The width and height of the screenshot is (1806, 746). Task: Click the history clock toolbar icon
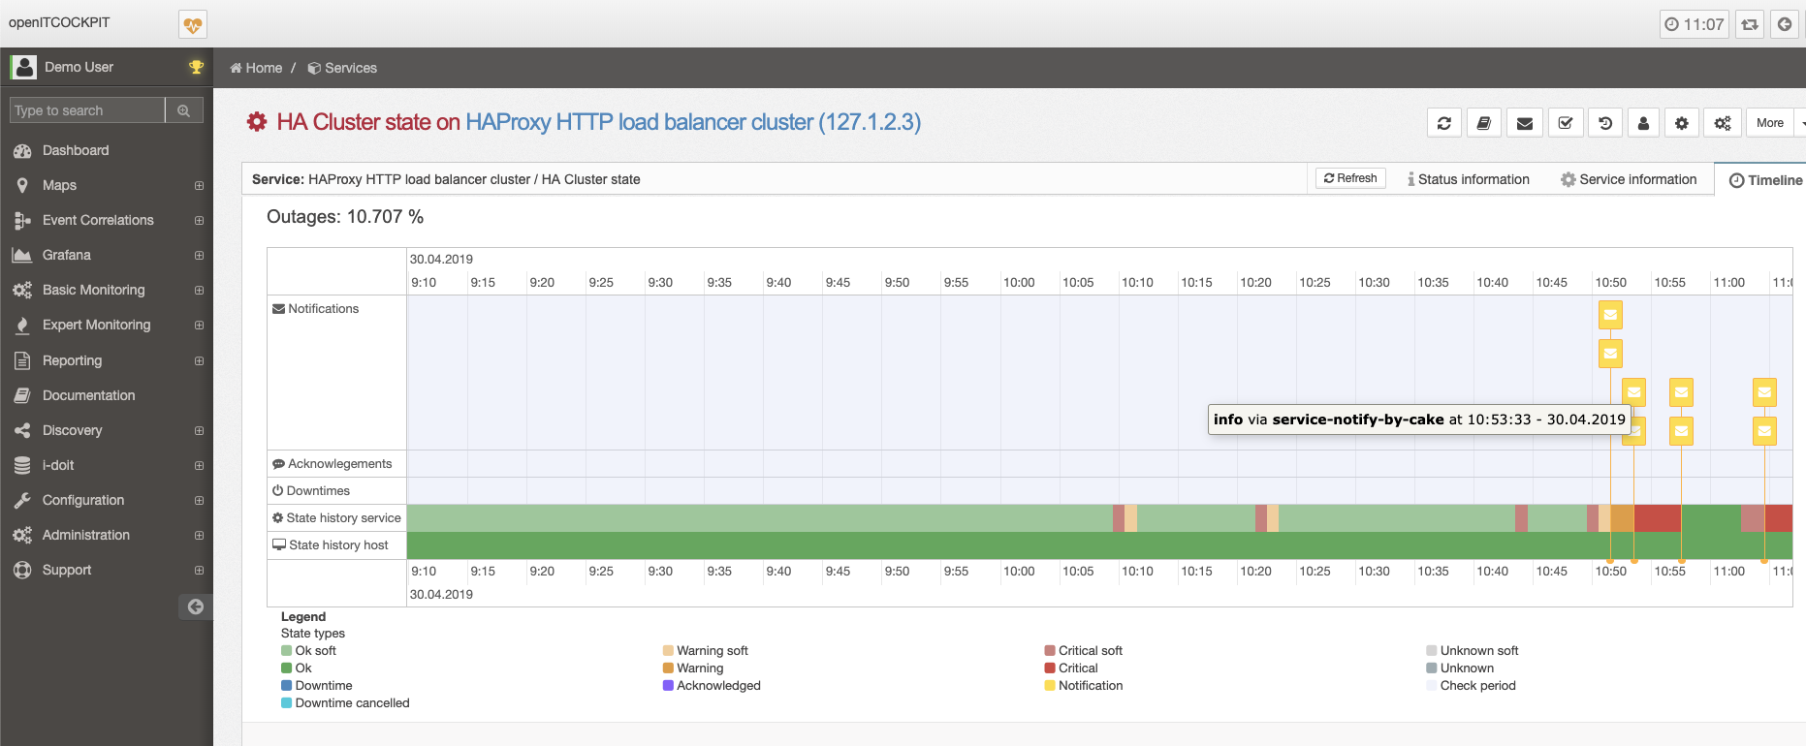click(1605, 123)
